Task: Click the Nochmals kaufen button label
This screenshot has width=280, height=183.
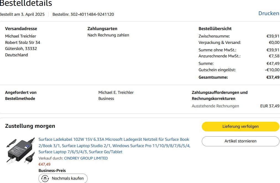Action: pos(68,178)
